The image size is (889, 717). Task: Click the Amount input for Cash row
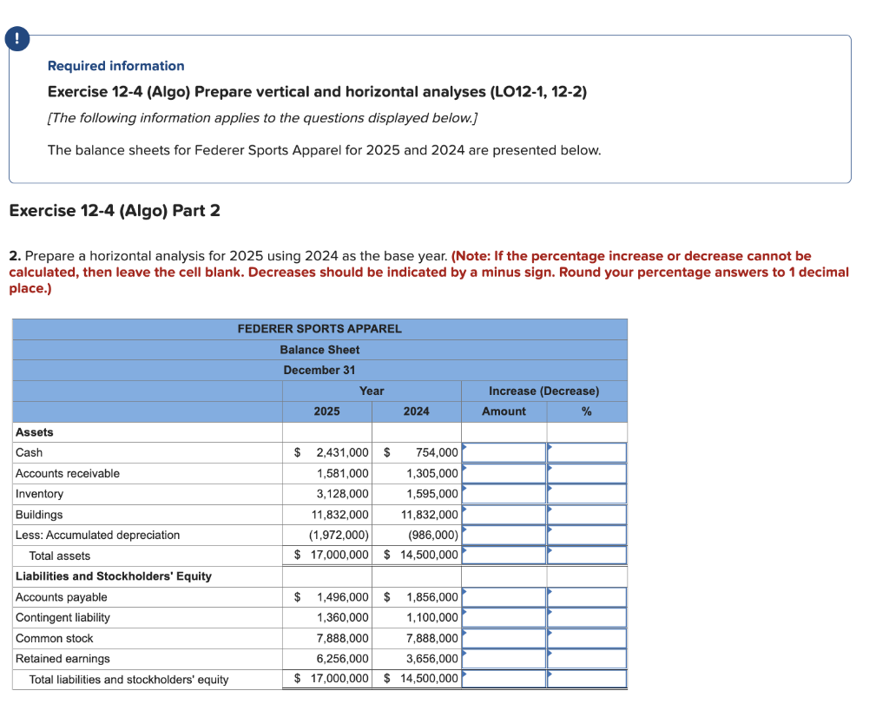[504, 452]
